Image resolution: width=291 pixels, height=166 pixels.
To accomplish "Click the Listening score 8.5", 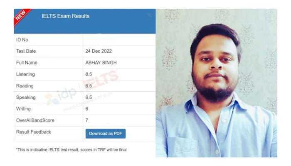I will click(89, 74).
